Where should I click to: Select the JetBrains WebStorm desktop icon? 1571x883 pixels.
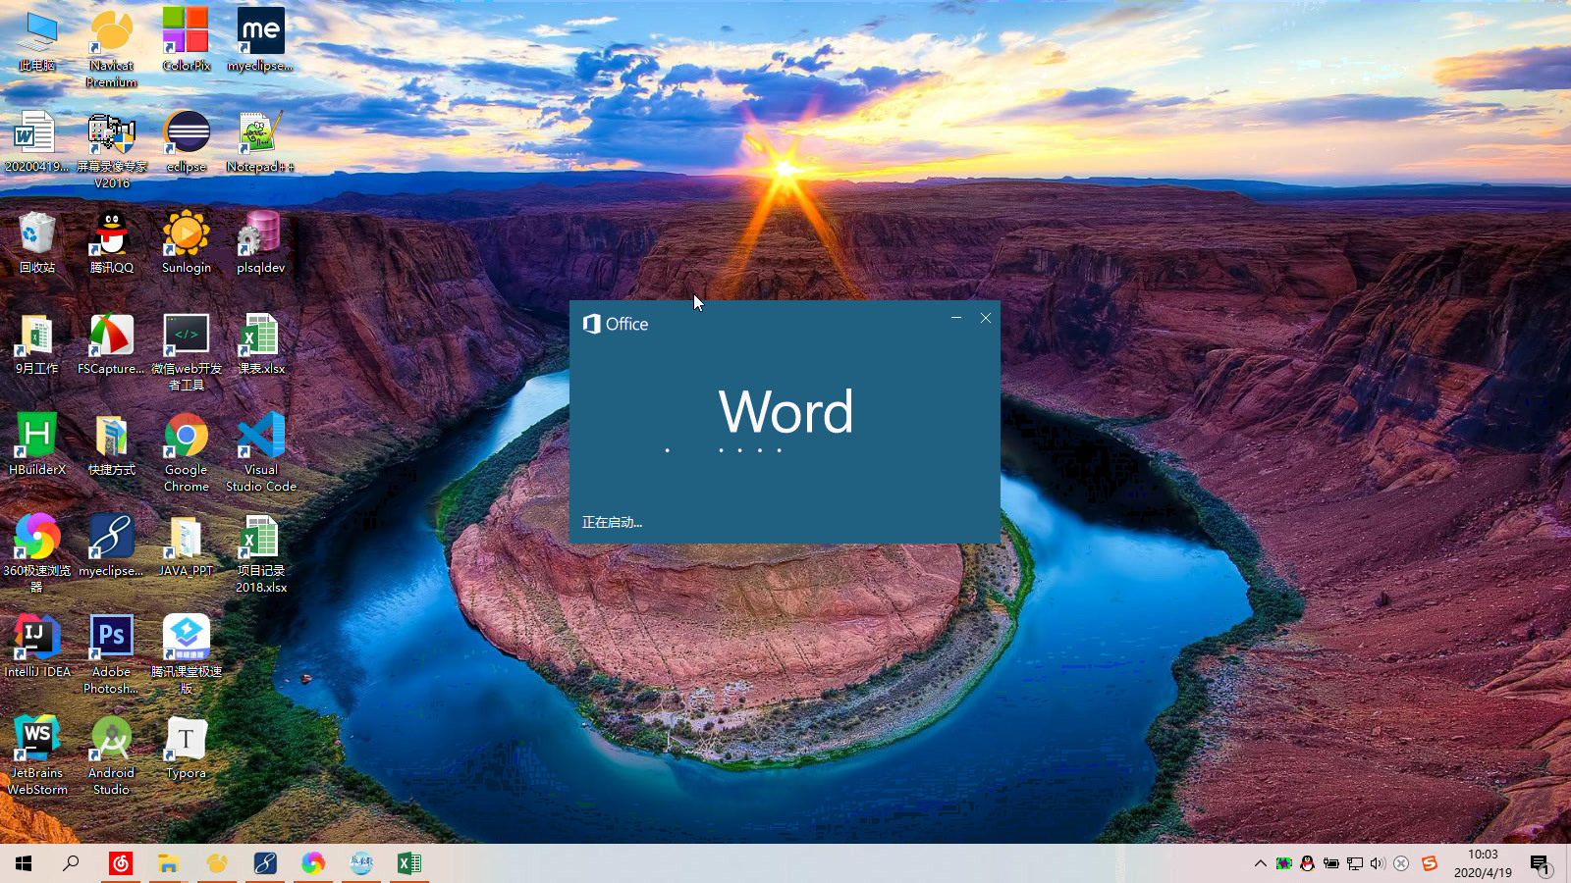pyautogui.click(x=37, y=755)
